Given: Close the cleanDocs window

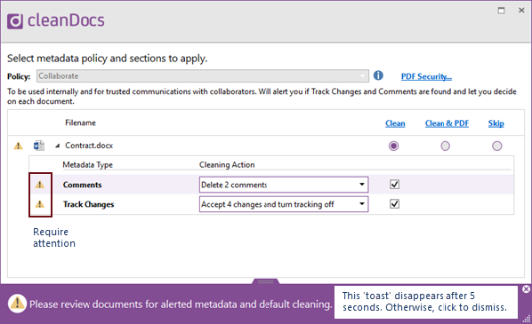Looking at the screenshot, I should coord(521,11).
